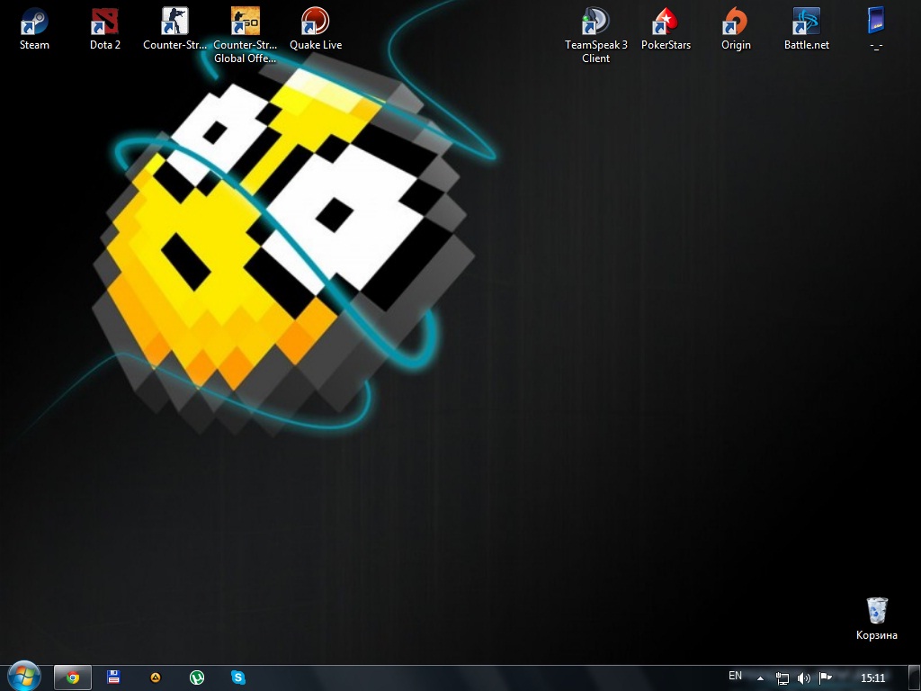Select the Recycle Bin (Корзина) icon
The width and height of the screenshot is (921, 691).
coord(876,611)
